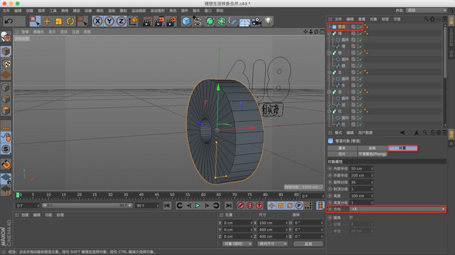
Task: Enable the 圆角 checkbox
Action: [x=351, y=218]
